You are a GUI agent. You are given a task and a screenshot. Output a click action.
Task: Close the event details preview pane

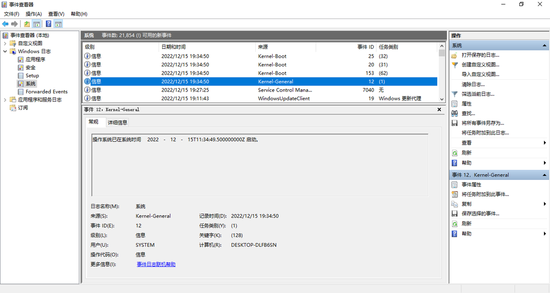click(439, 109)
